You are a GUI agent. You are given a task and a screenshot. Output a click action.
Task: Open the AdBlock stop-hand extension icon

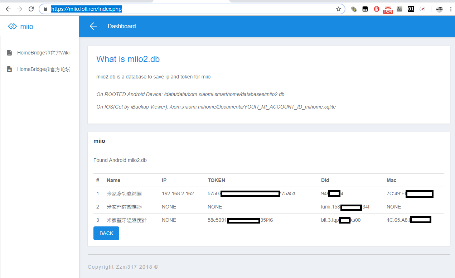coord(377,9)
